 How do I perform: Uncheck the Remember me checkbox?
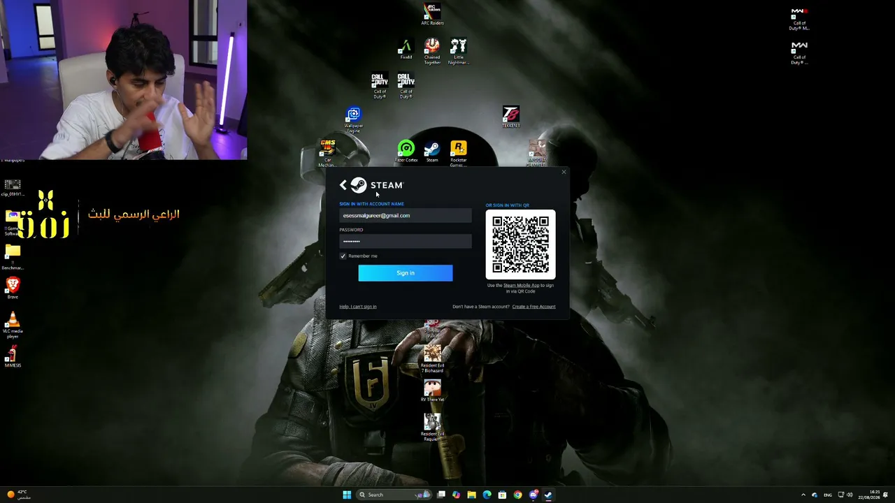pyautogui.click(x=343, y=256)
